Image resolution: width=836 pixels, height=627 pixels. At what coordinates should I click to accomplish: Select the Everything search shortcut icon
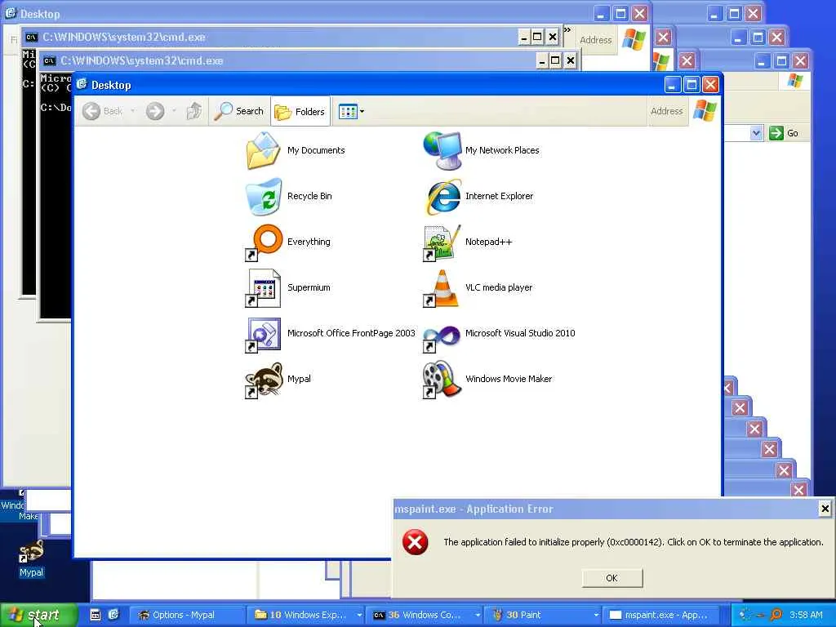coord(264,242)
